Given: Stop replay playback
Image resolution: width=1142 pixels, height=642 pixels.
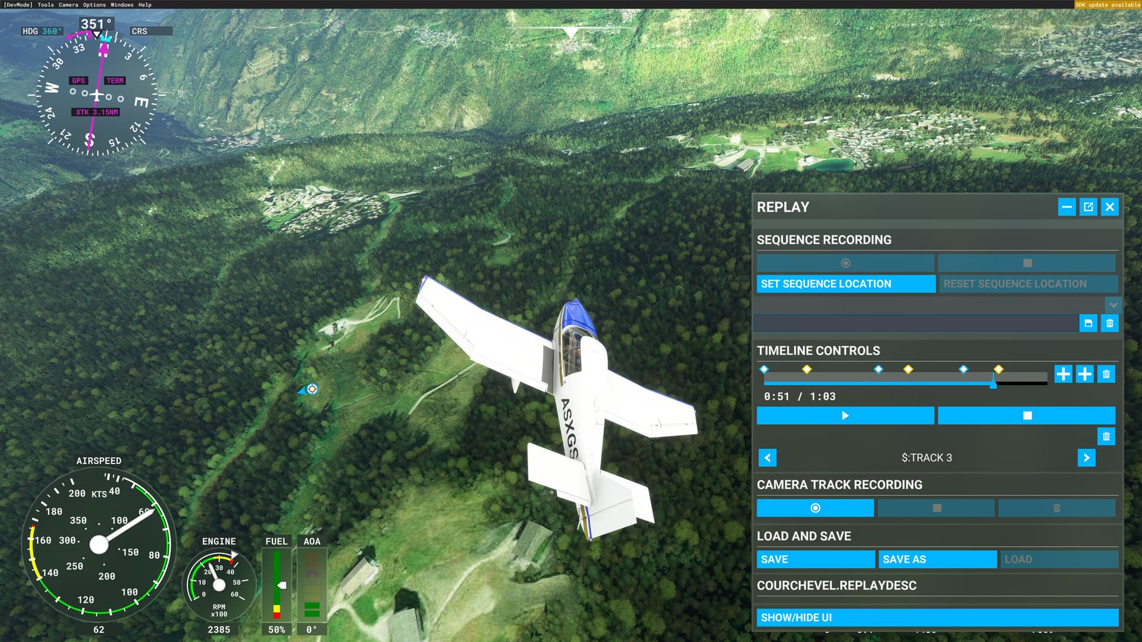Looking at the screenshot, I should pyautogui.click(x=1027, y=416).
